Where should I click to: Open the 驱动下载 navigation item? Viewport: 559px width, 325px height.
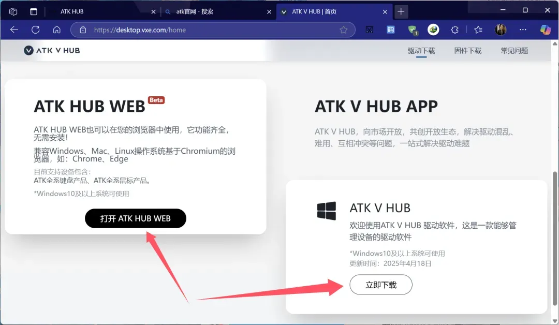click(421, 51)
